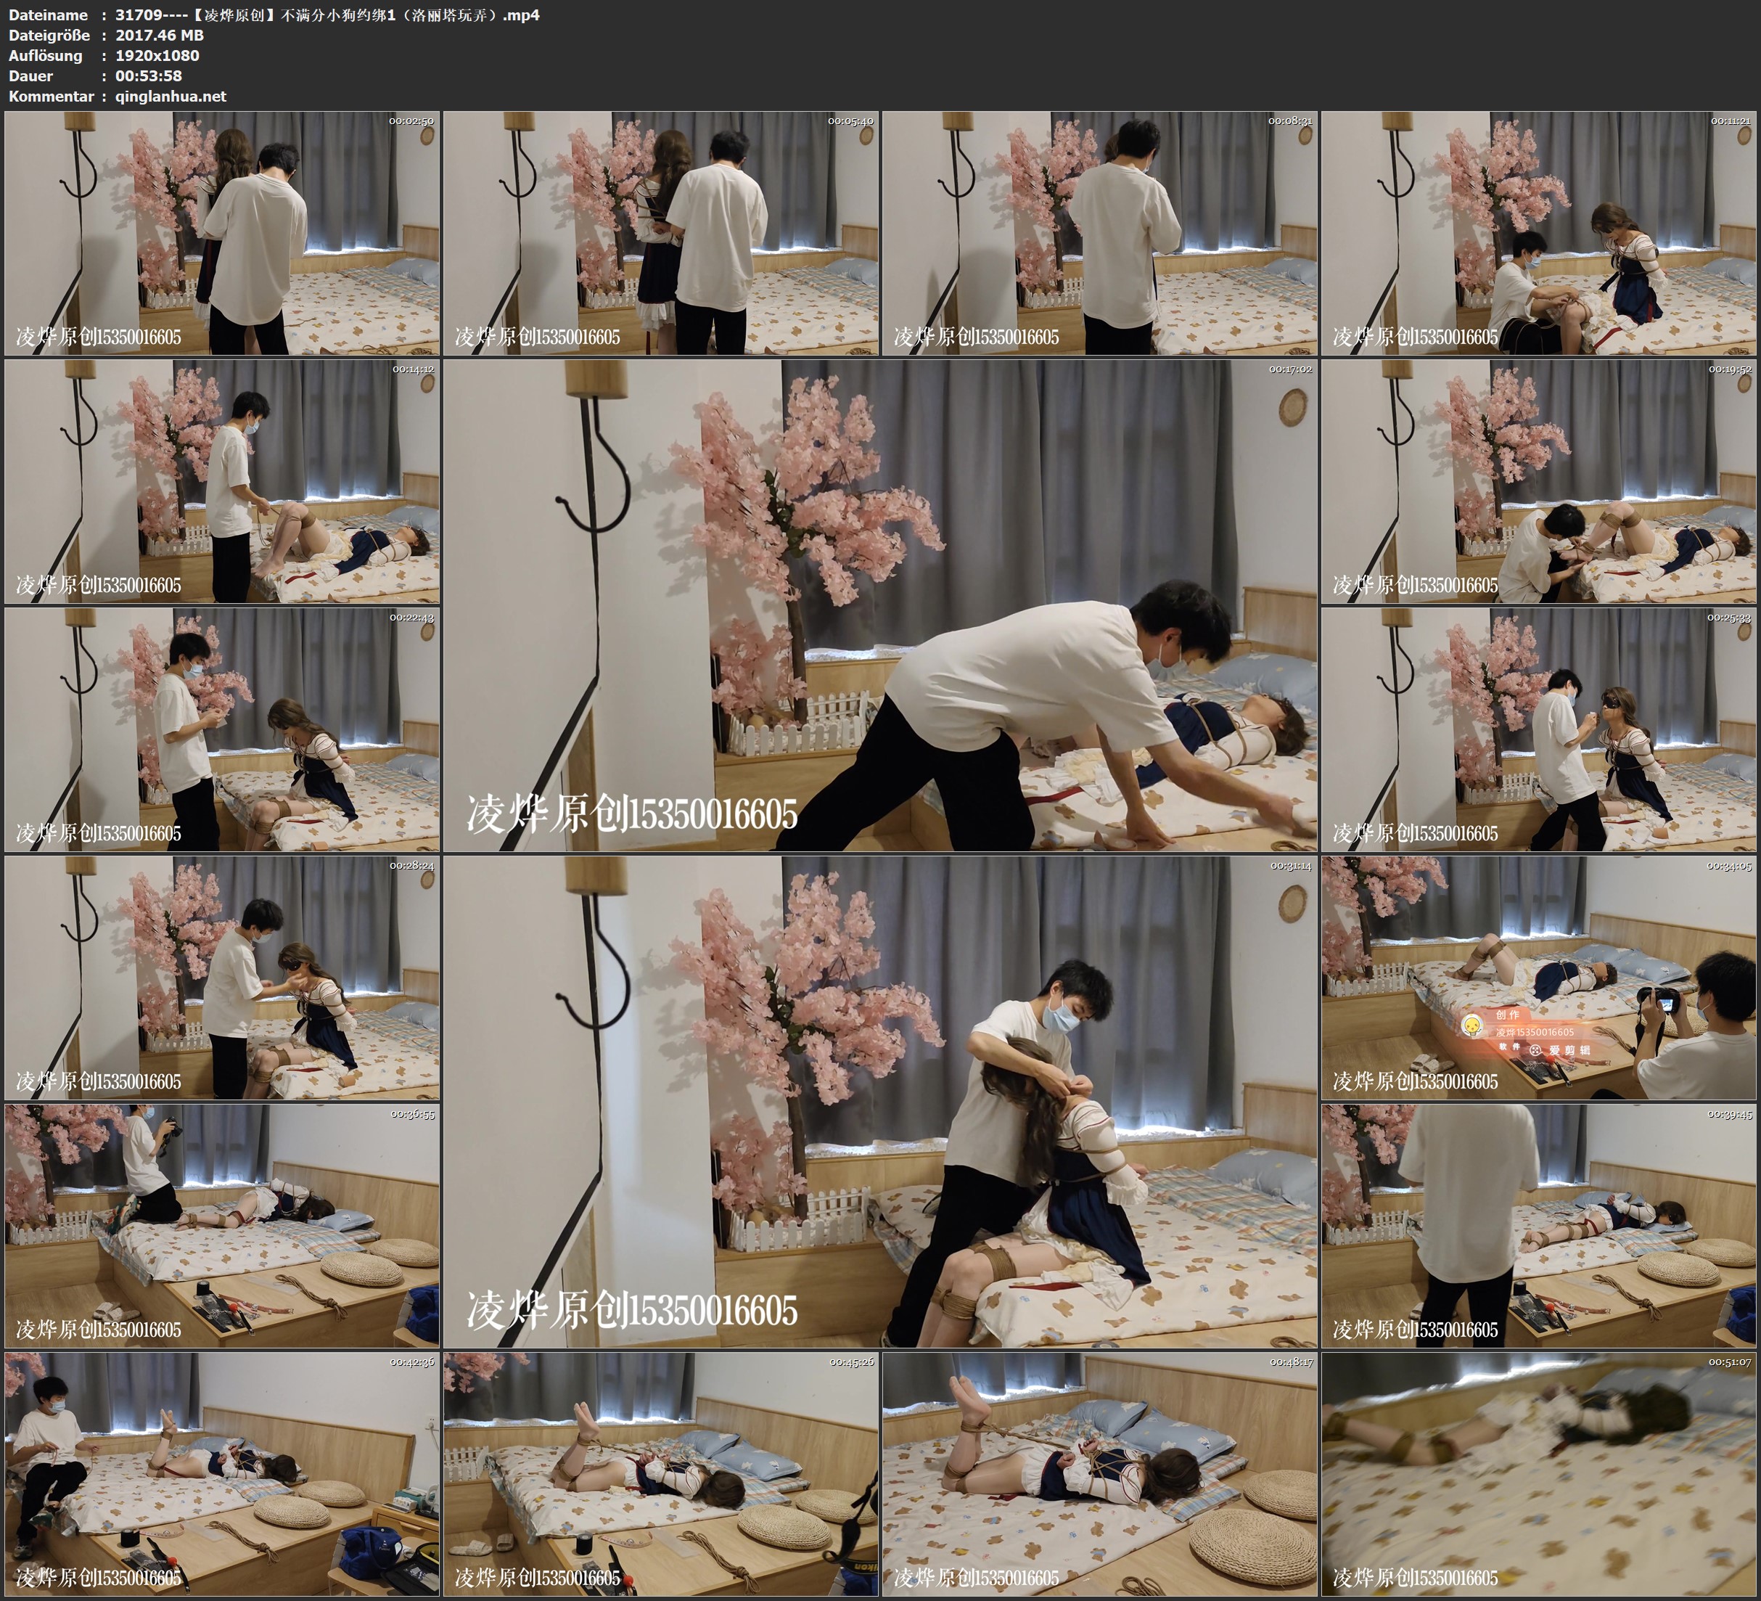
Task: Click the Dateiname file name text
Action: [x=327, y=15]
